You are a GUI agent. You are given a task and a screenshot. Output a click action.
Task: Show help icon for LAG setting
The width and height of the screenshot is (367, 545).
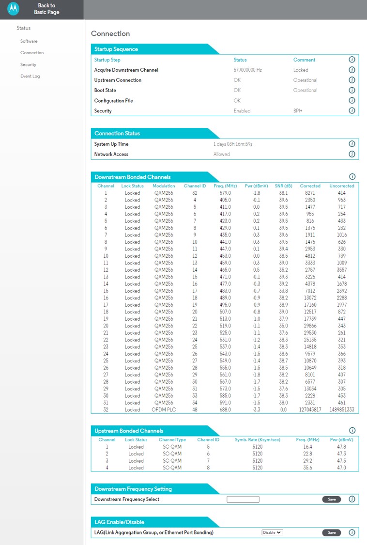point(352,532)
